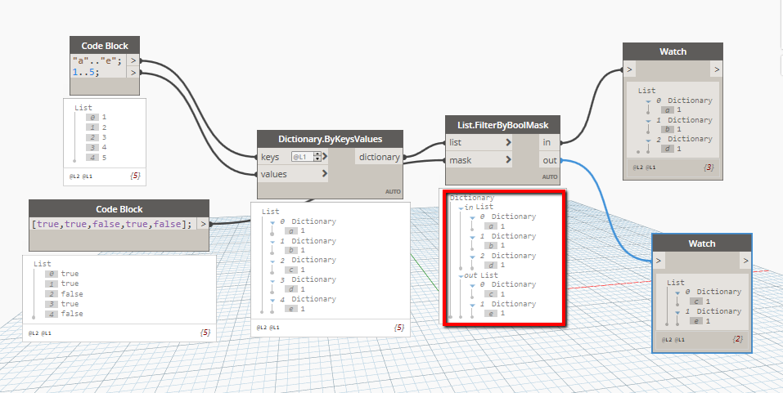Screen dimensions: 783x393
Task: Click the {5} count in boolean list preview
Action: [205, 333]
